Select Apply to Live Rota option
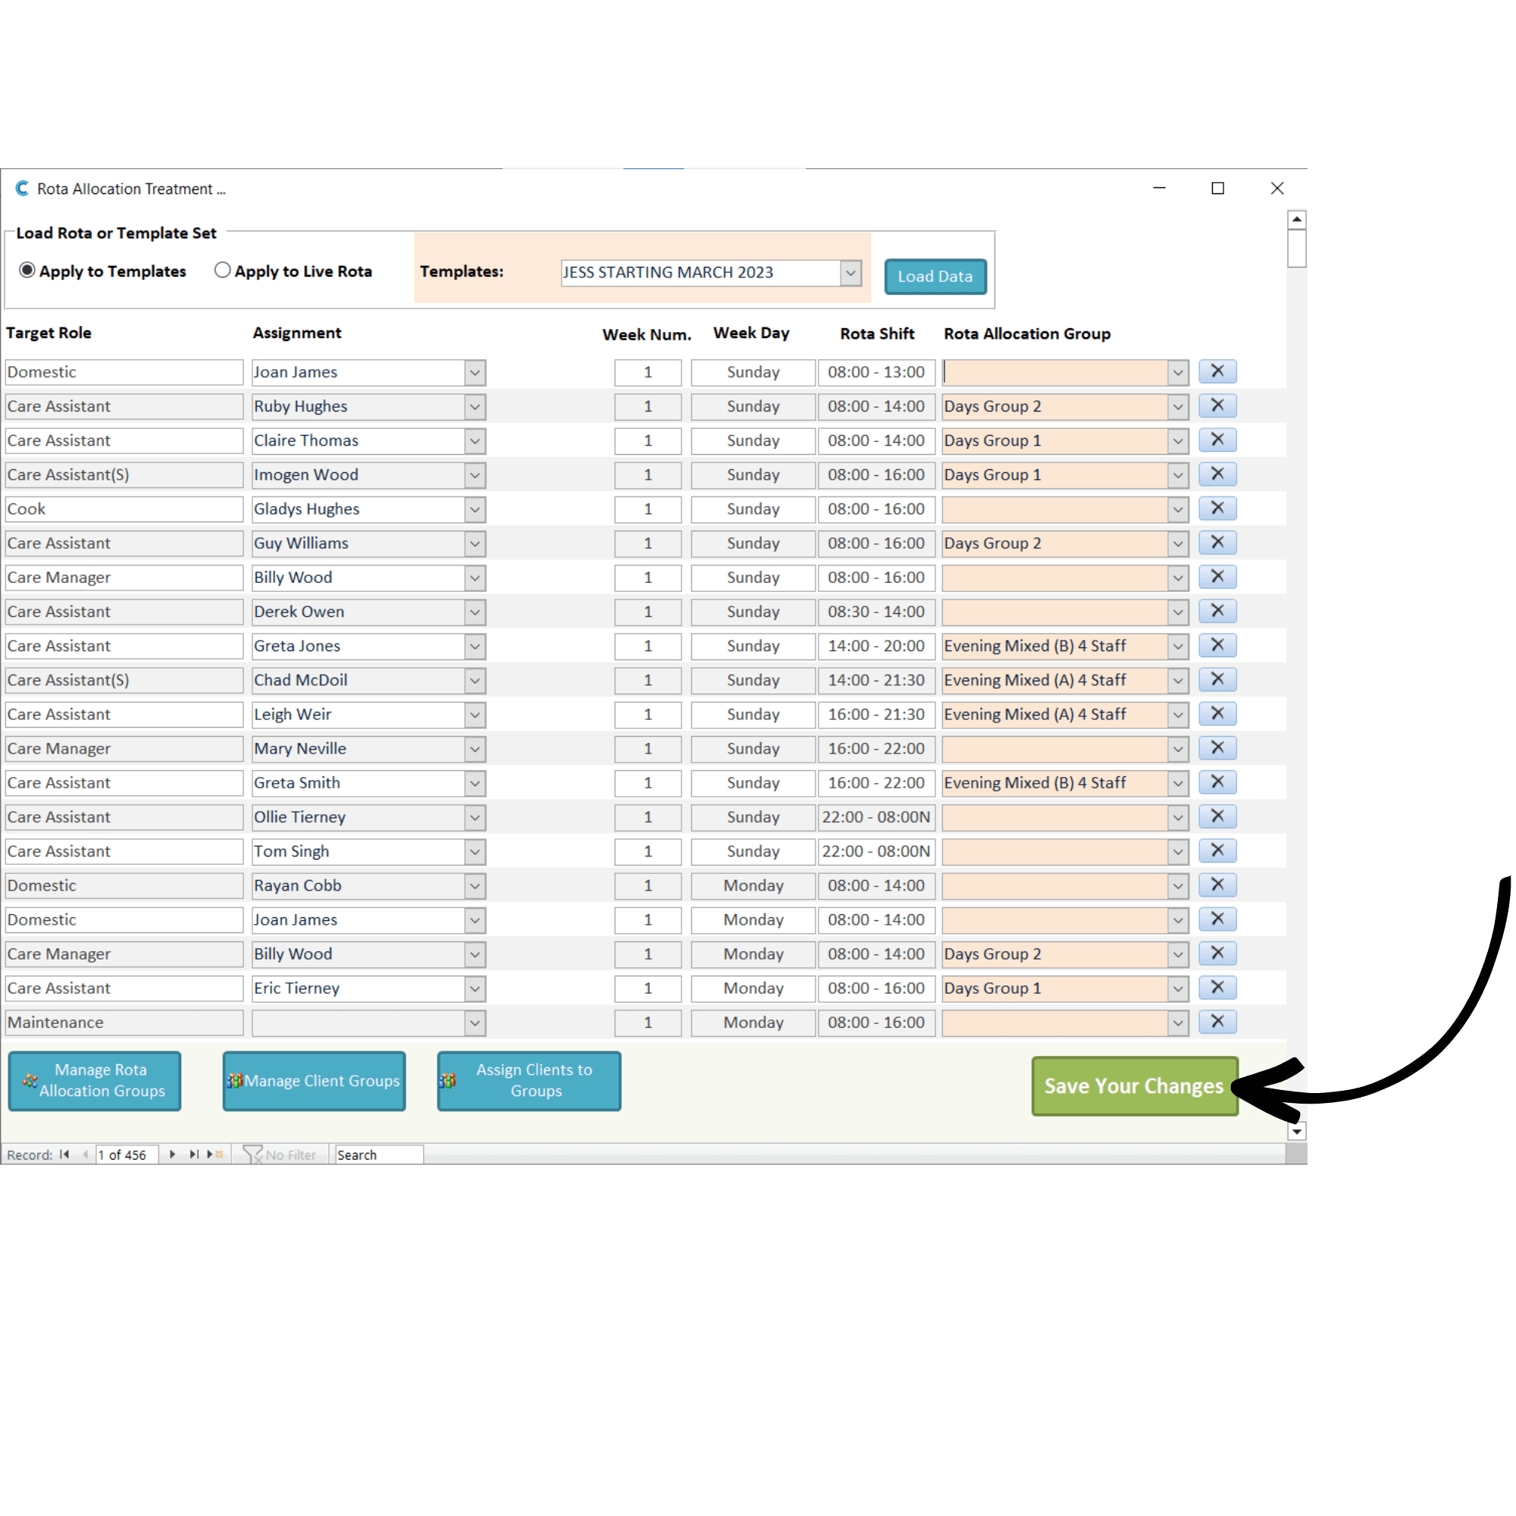The image size is (1516, 1516). pyautogui.click(x=222, y=270)
